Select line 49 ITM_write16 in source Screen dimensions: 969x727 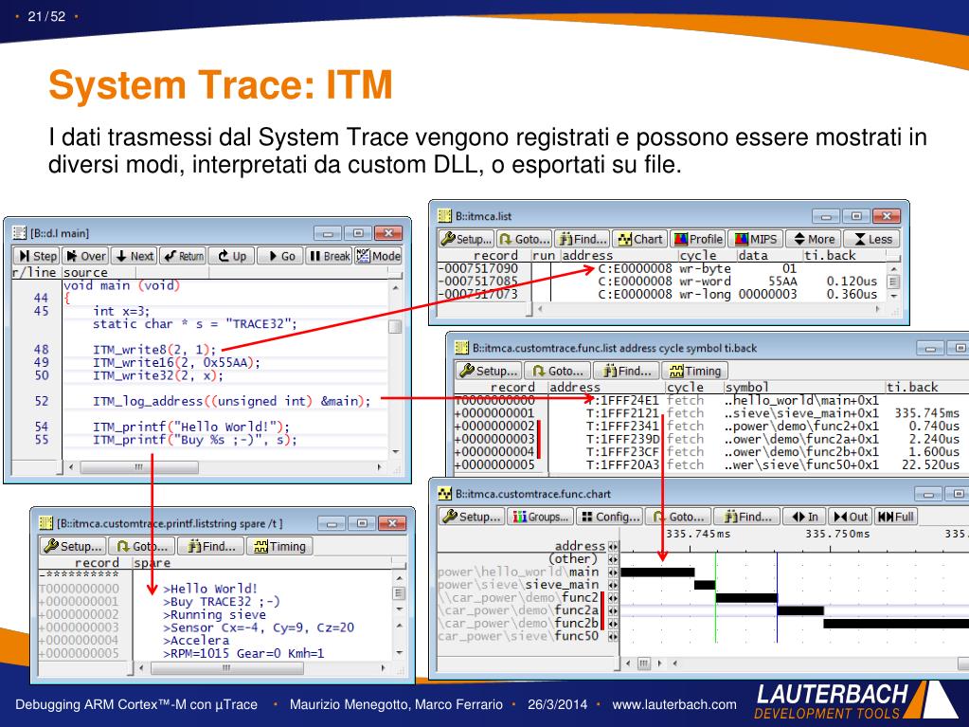click(x=177, y=362)
